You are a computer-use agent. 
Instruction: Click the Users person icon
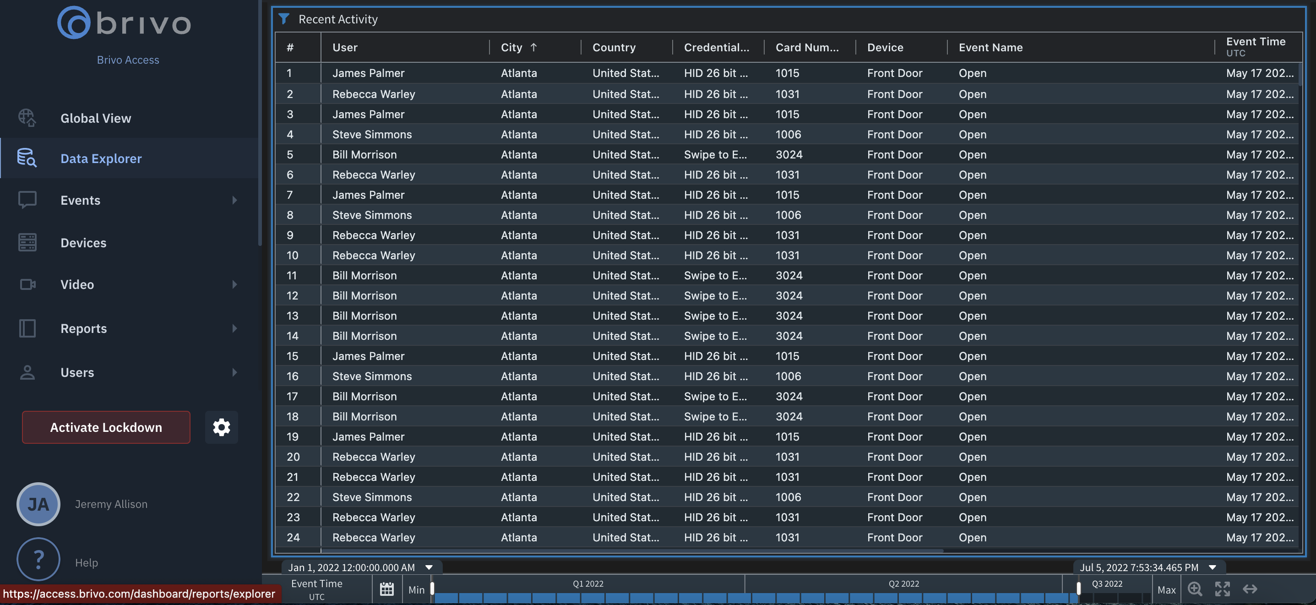pos(27,372)
